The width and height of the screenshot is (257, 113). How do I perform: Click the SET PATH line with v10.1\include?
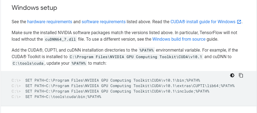[117, 91]
